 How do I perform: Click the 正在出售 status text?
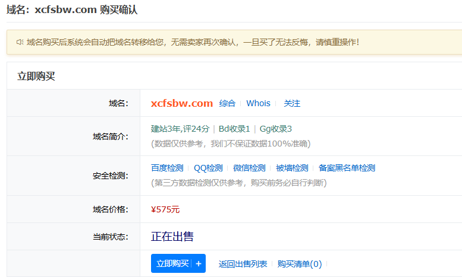point(172,237)
